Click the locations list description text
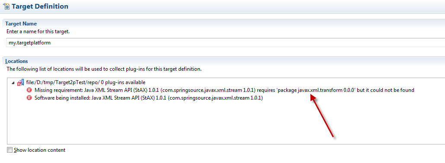 (x=104, y=69)
